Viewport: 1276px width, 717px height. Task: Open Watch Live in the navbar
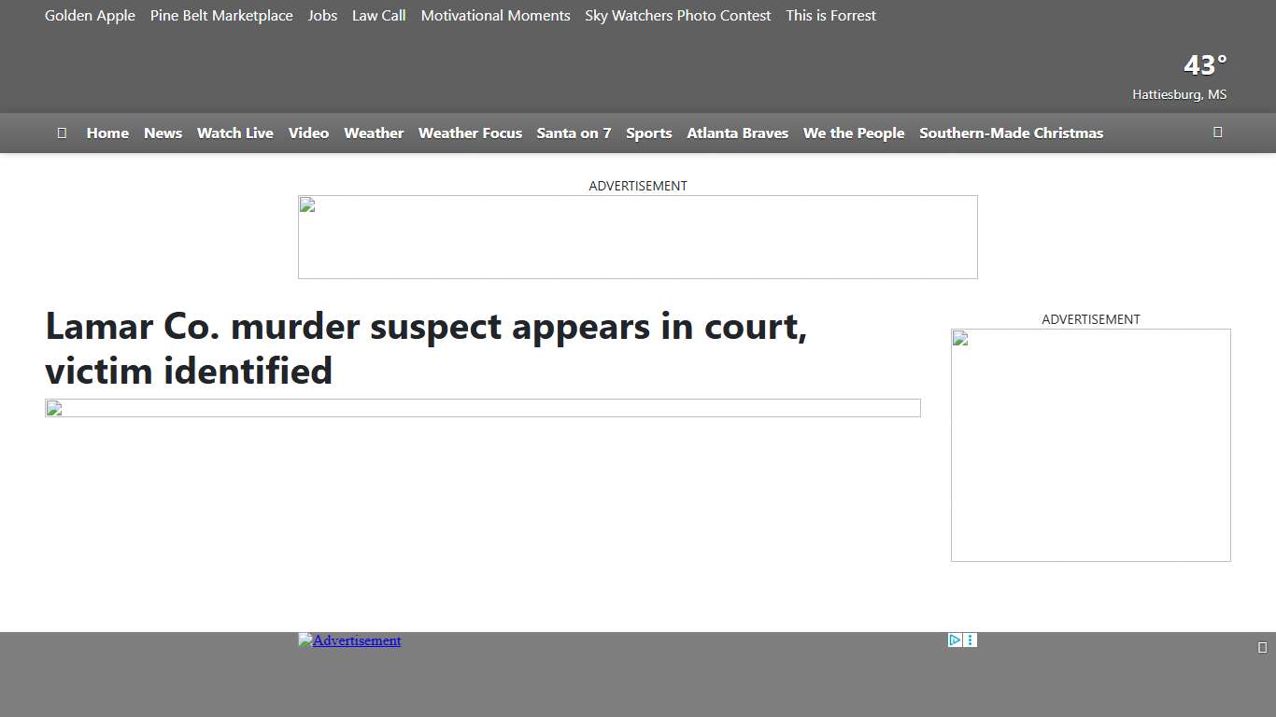pos(234,133)
